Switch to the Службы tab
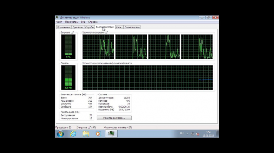 tap(90, 27)
